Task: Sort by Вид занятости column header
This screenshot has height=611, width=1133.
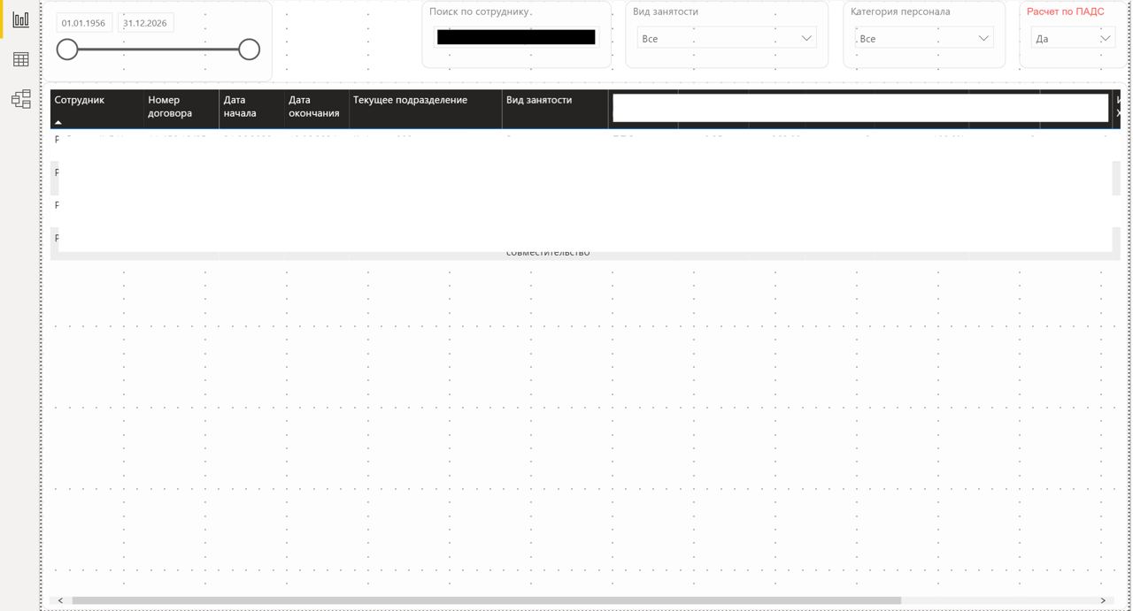Action: (x=555, y=109)
